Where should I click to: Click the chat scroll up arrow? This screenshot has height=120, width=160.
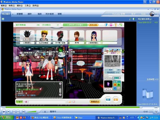(60, 84)
